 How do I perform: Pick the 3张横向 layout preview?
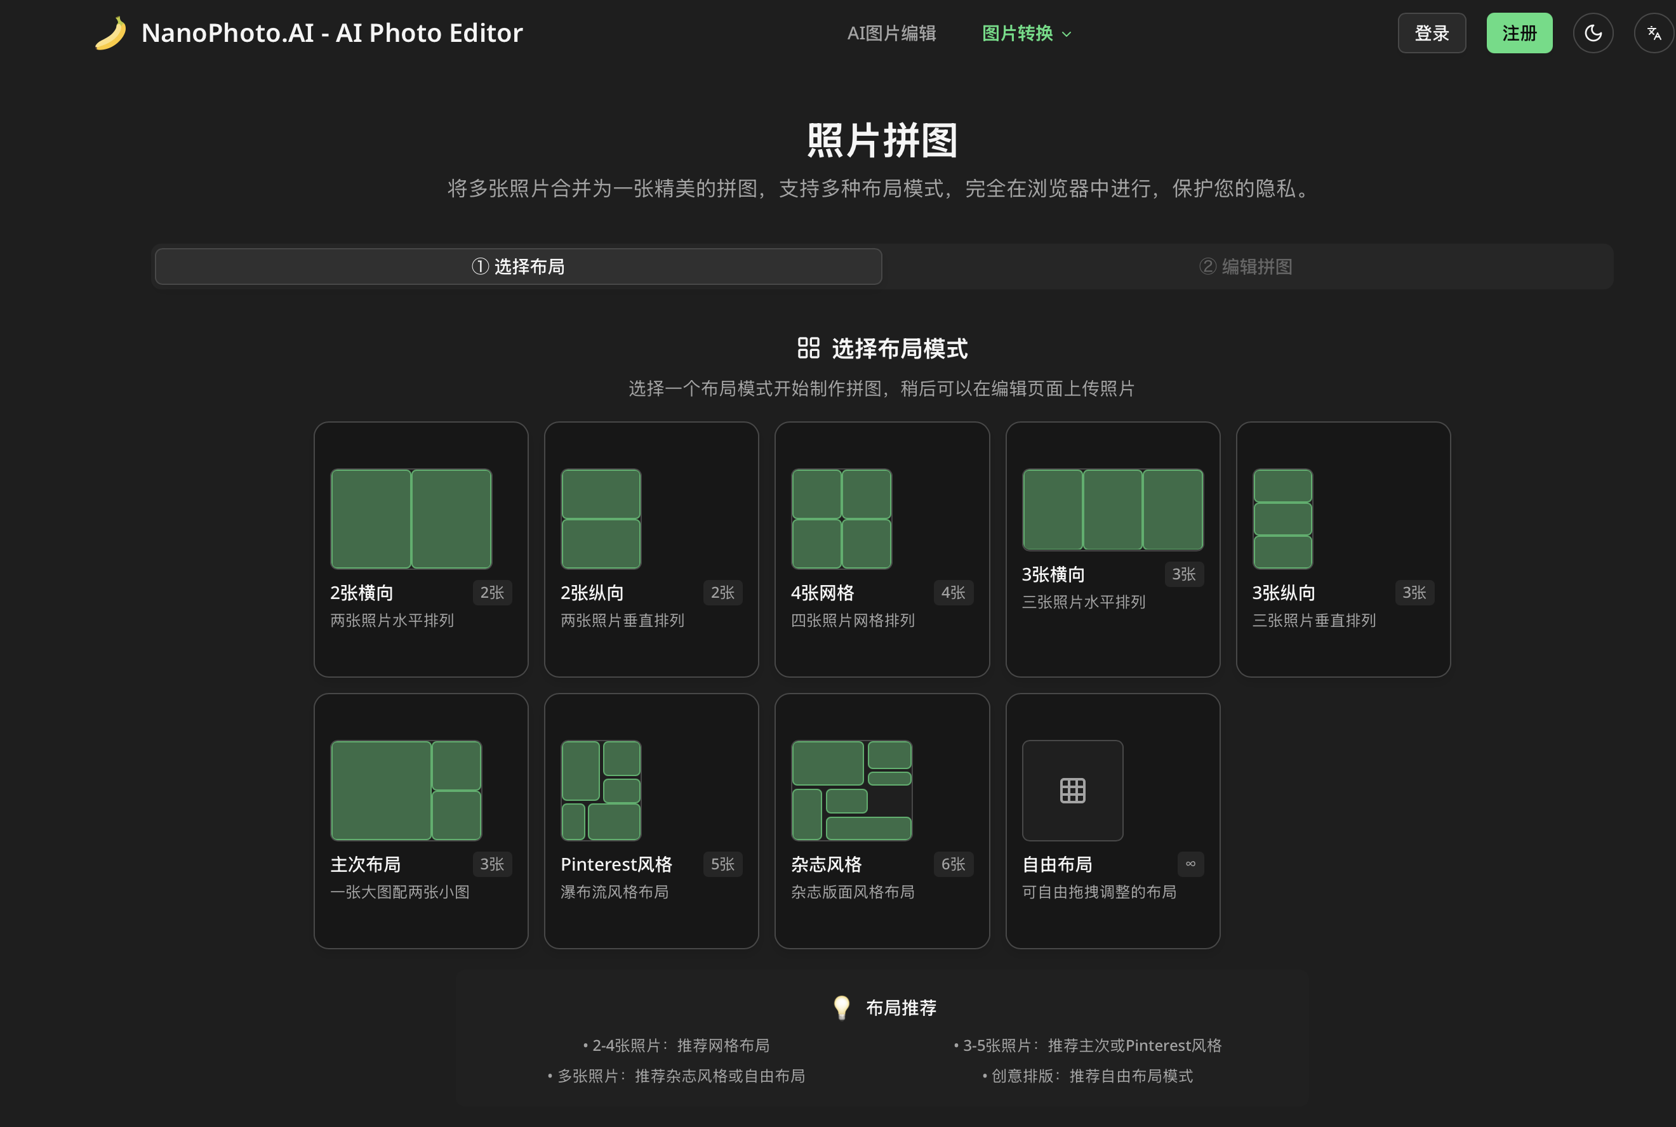tap(1112, 510)
